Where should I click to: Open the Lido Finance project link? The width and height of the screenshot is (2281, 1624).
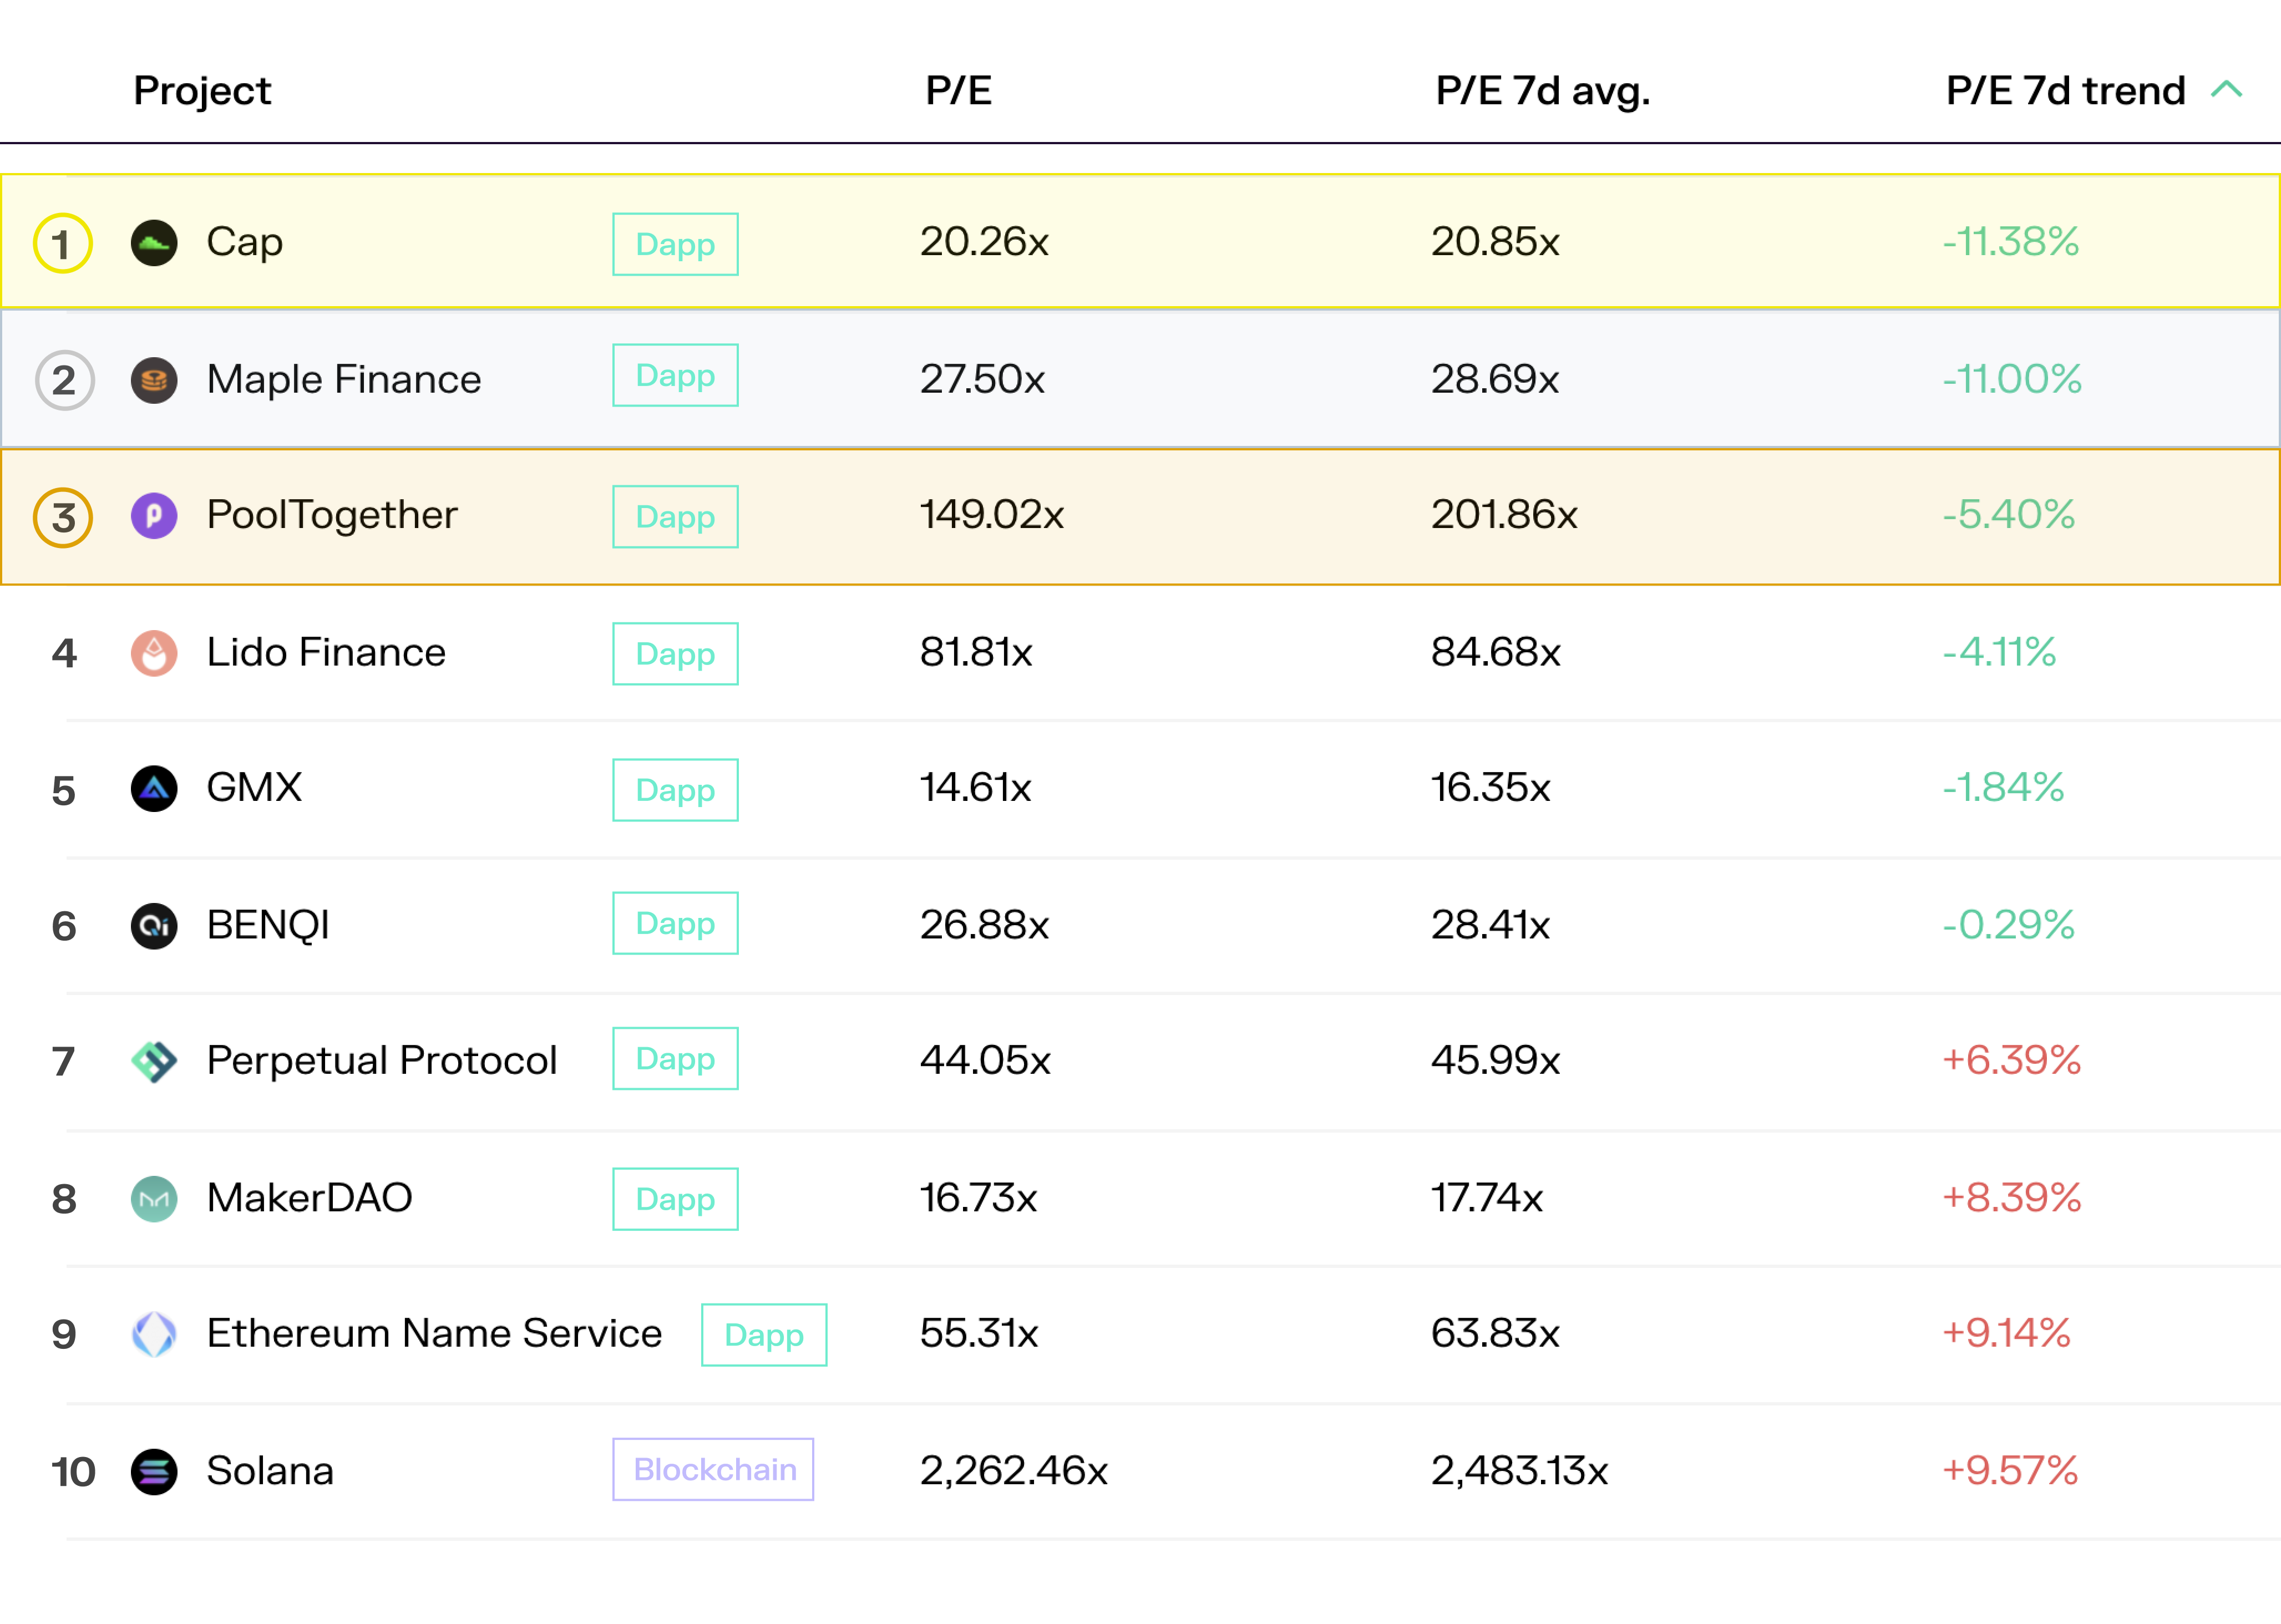pyautogui.click(x=326, y=652)
